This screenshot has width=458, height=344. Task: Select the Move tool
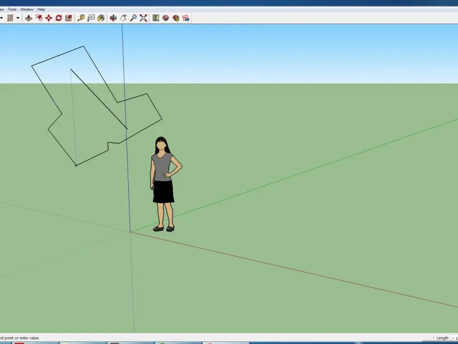pyautogui.click(x=49, y=18)
